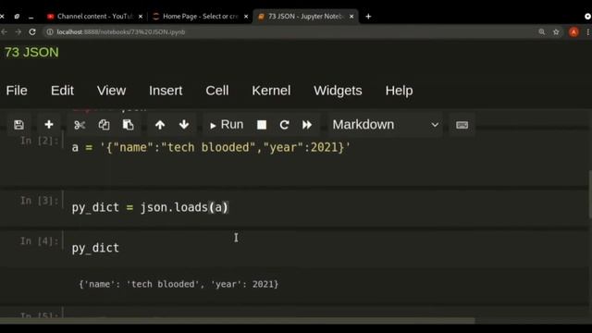Restart and run all fast-forward icon
This screenshot has width=592, height=333.
307,125
